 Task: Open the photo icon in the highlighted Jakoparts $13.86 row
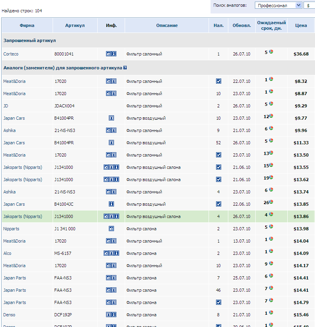tap(106, 216)
